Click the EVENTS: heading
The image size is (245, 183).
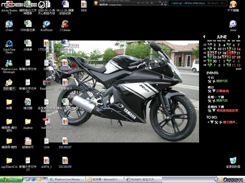(212, 73)
